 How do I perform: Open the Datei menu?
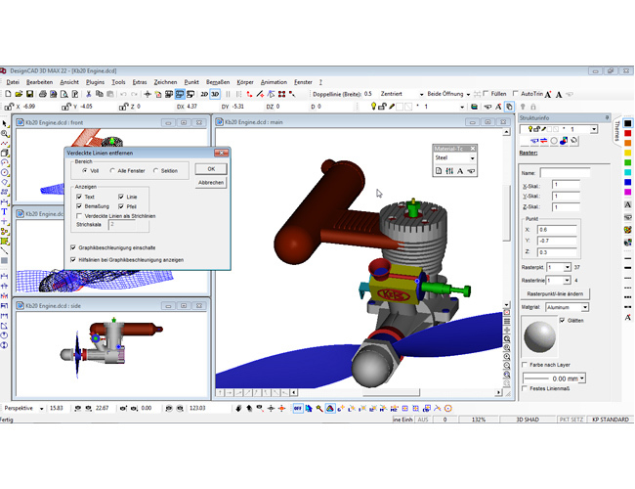point(13,82)
